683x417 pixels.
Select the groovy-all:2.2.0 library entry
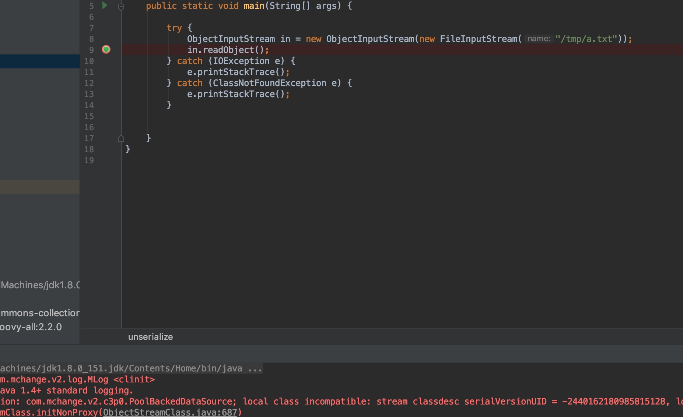31,327
